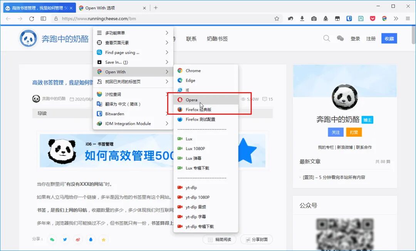
Task: Share article via yellow star icon
Action: click(x=104, y=239)
